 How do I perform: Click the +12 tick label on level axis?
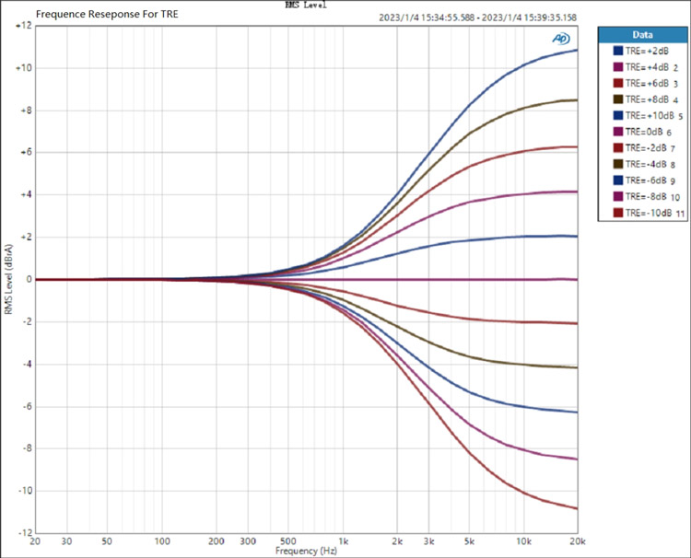point(23,26)
